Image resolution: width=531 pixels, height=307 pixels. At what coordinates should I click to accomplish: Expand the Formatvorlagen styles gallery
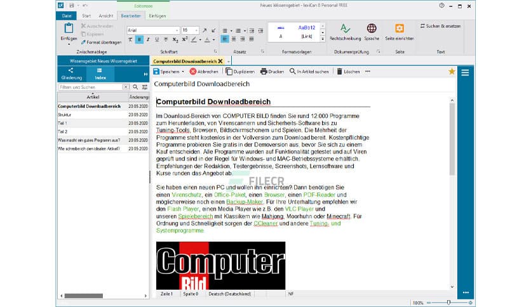pyautogui.click(x=323, y=39)
